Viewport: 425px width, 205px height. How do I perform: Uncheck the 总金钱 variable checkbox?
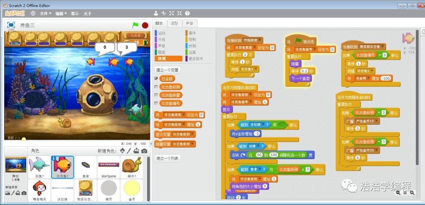[156, 78]
